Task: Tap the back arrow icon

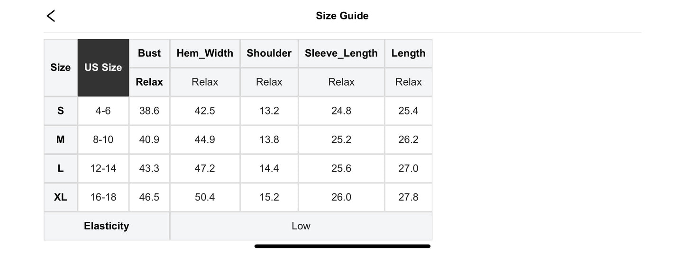Action: tap(51, 16)
